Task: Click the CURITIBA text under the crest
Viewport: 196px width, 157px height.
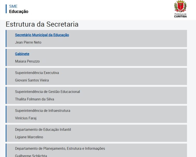Action: 180,16
